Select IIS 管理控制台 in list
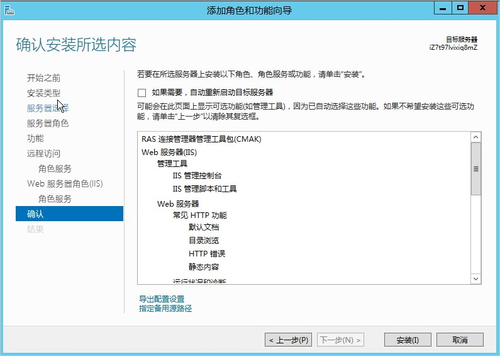Image resolution: width=500 pixels, height=356 pixels. coord(197,176)
